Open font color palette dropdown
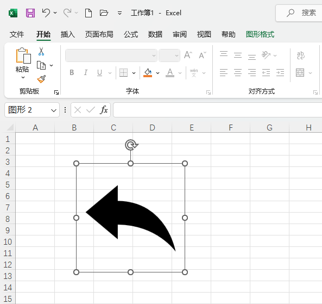The height and width of the screenshot is (304, 322). point(180,73)
